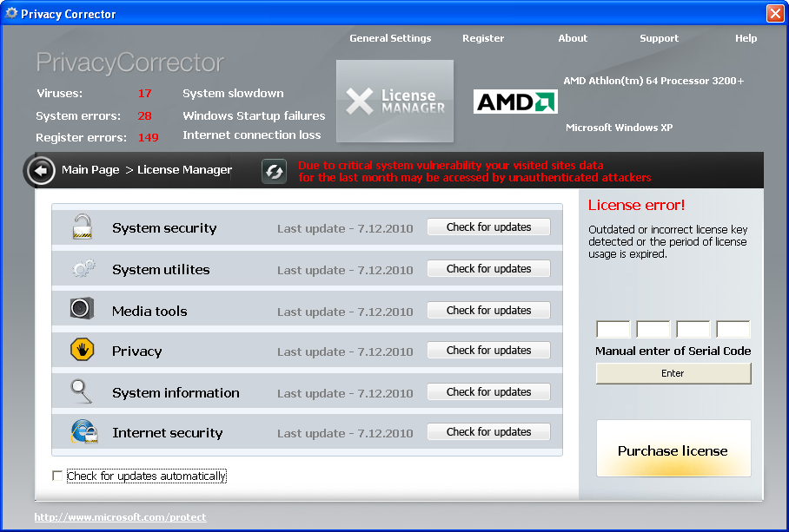
Task: Click the System security row label
Action: pyautogui.click(x=164, y=228)
